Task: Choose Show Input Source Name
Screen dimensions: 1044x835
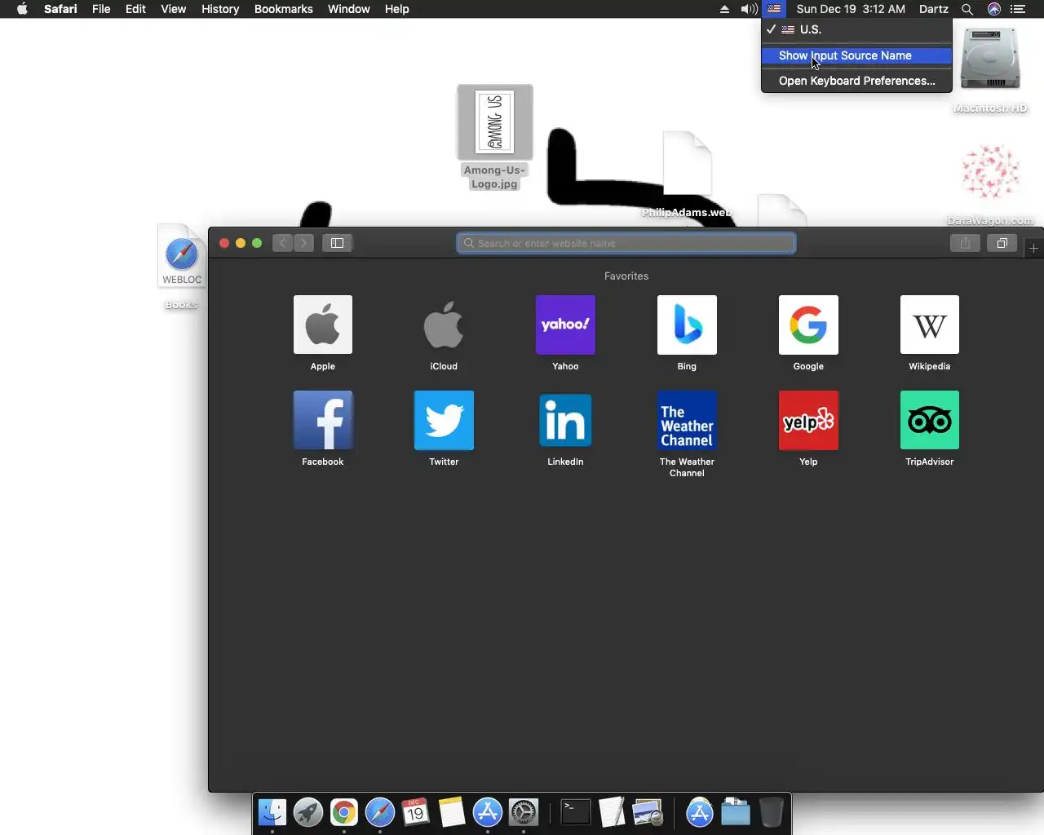Action: tap(856, 55)
